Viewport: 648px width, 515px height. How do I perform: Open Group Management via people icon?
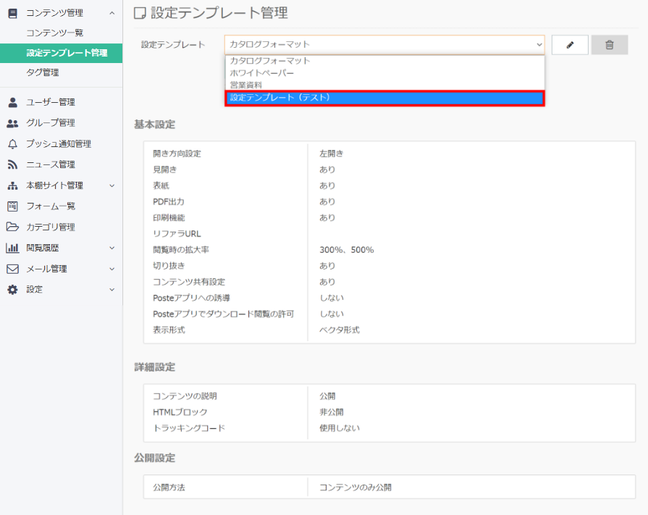coord(12,123)
